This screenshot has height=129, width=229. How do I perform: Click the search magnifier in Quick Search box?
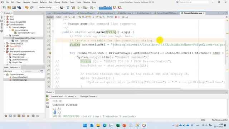pyautogui.click(x=177, y=2)
